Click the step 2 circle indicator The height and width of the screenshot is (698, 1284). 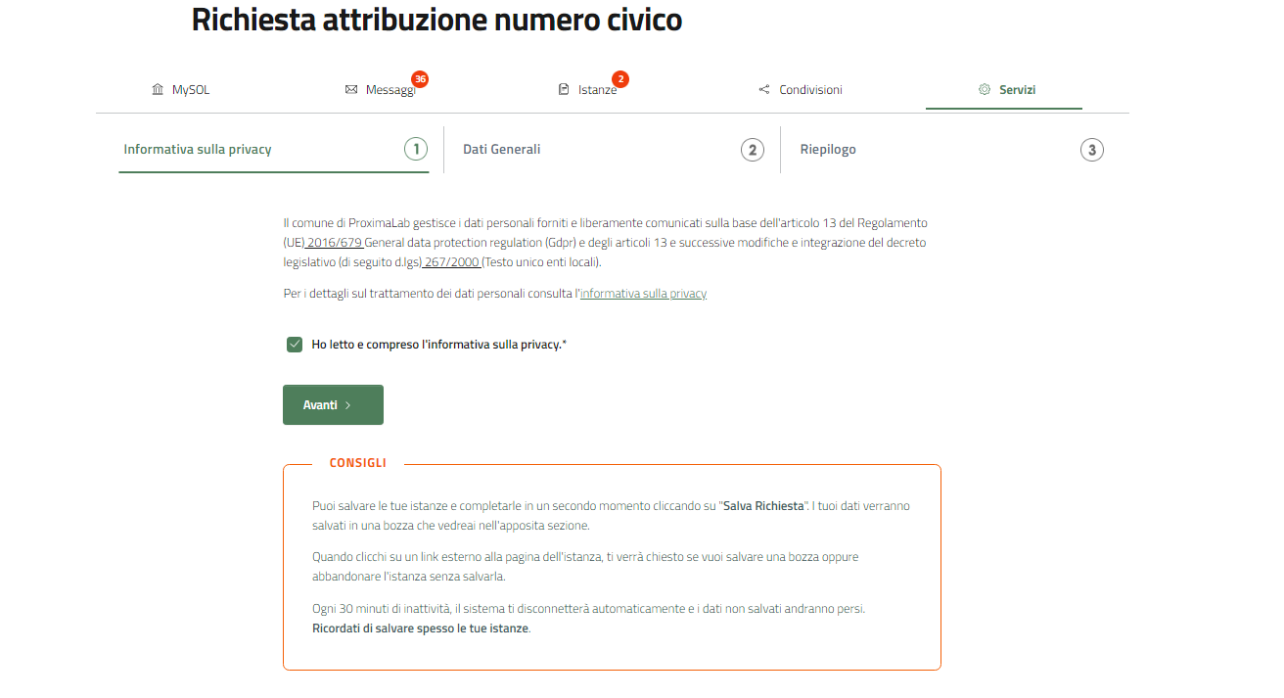(x=752, y=150)
